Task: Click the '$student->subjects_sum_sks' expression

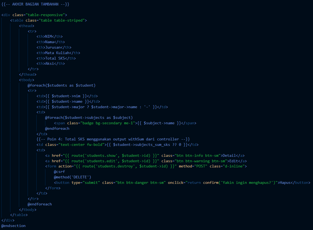Action: click(x=142, y=145)
